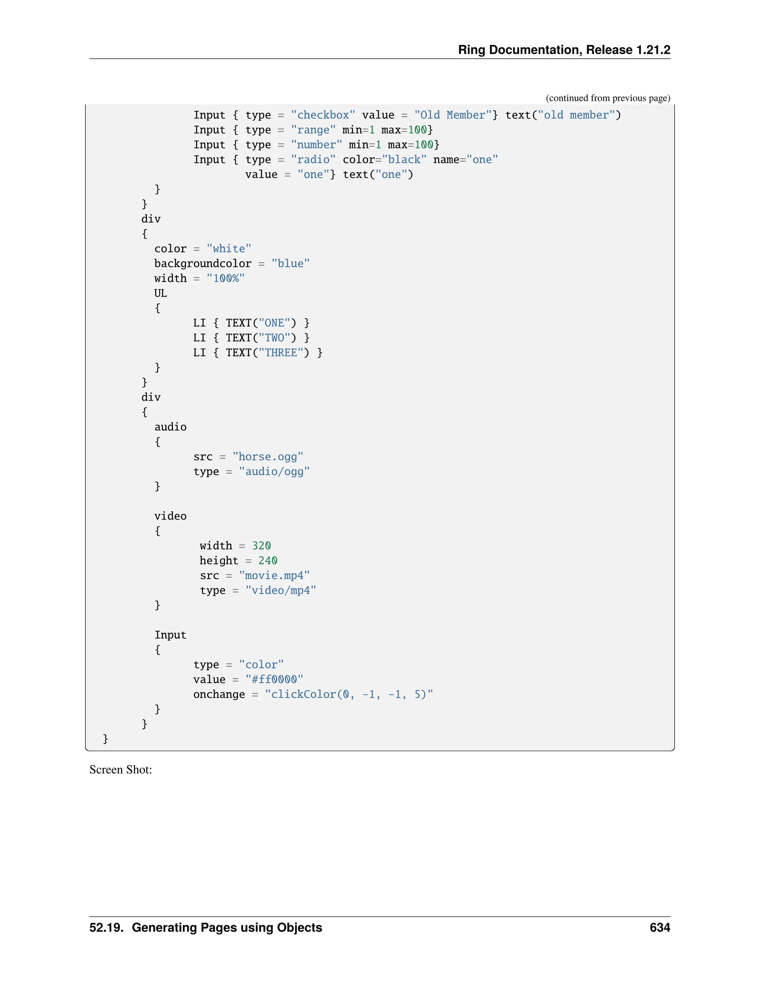Viewport: 760px width, 984px height.
Task: Click the "number" input type line
Action: [316, 144]
